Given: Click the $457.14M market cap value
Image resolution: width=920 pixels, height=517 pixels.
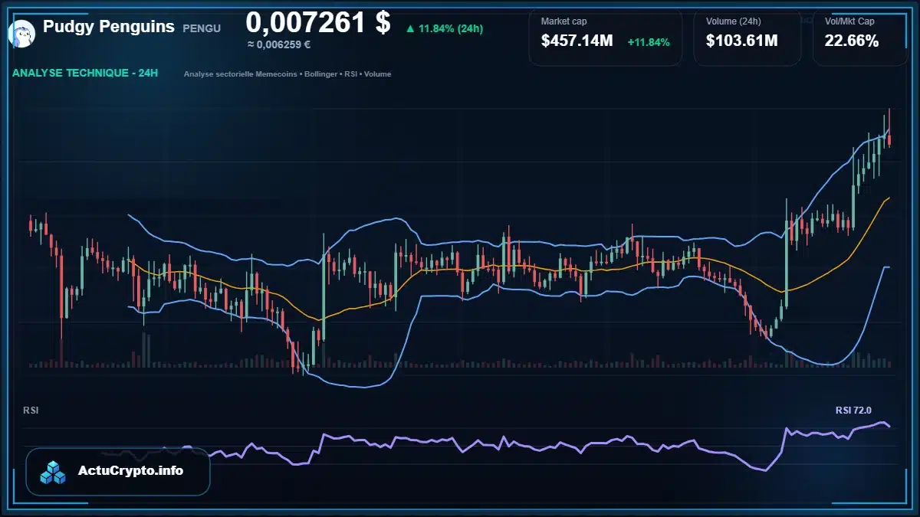Looking at the screenshot, I should 577,41.
